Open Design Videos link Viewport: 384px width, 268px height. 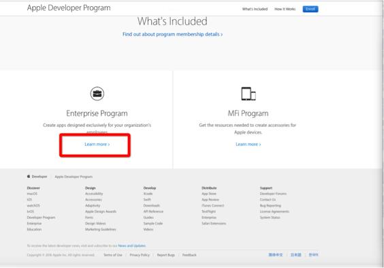(95, 224)
